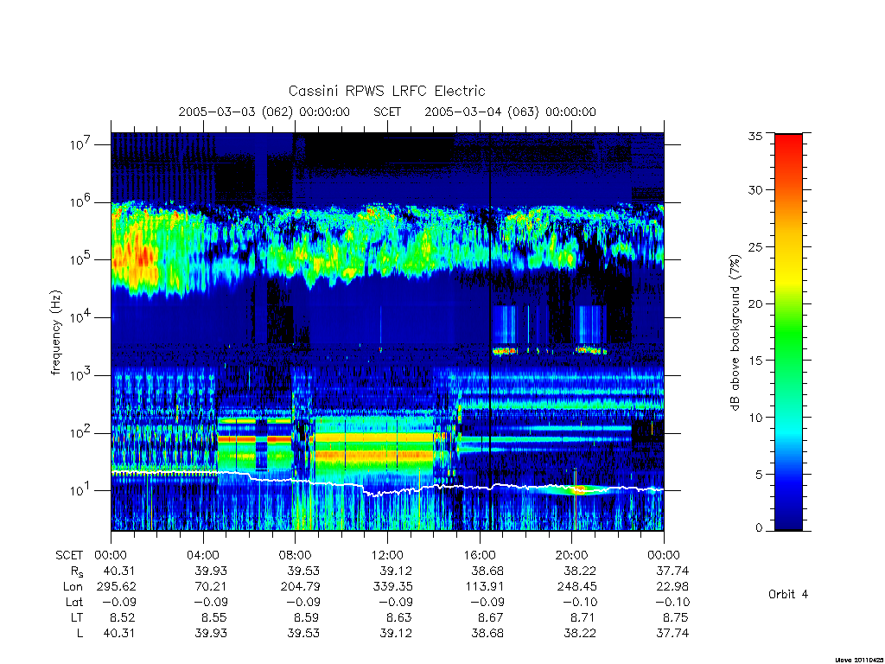Screen dimensions: 885x664
Task: Click the "Lon" row label
Action: coord(73,587)
